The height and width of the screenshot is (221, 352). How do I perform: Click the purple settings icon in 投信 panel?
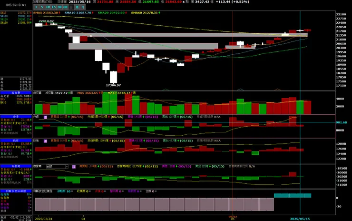pos(45,141)
